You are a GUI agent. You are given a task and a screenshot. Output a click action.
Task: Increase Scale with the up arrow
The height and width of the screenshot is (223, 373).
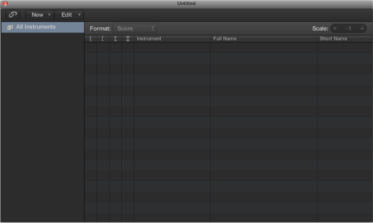pos(362,28)
